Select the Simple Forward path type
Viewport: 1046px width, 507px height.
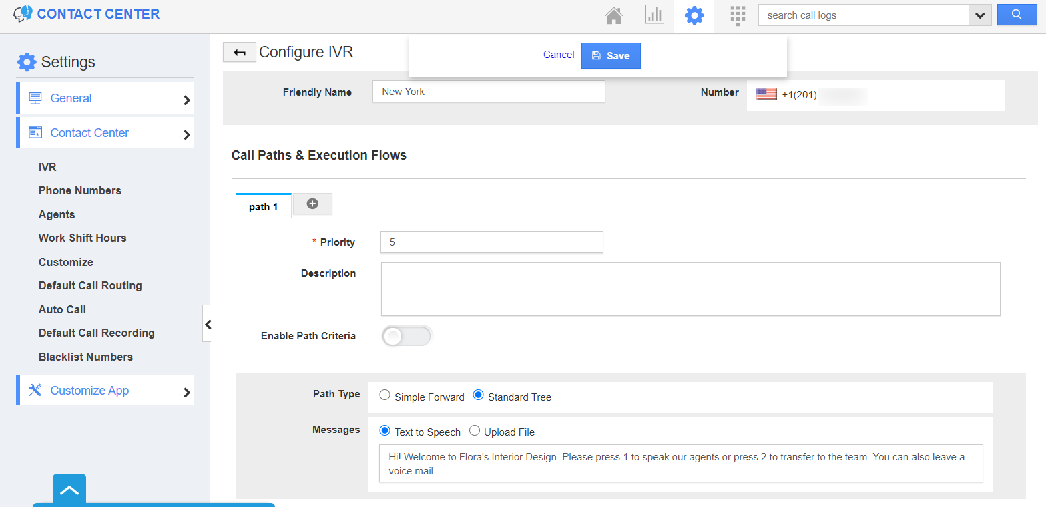point(385,395)
